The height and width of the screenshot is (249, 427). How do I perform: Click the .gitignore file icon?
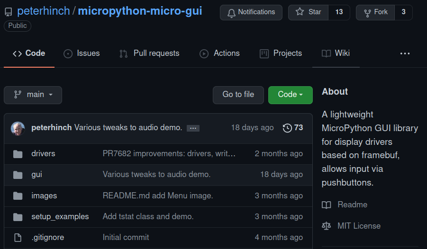tap(18, 238)
